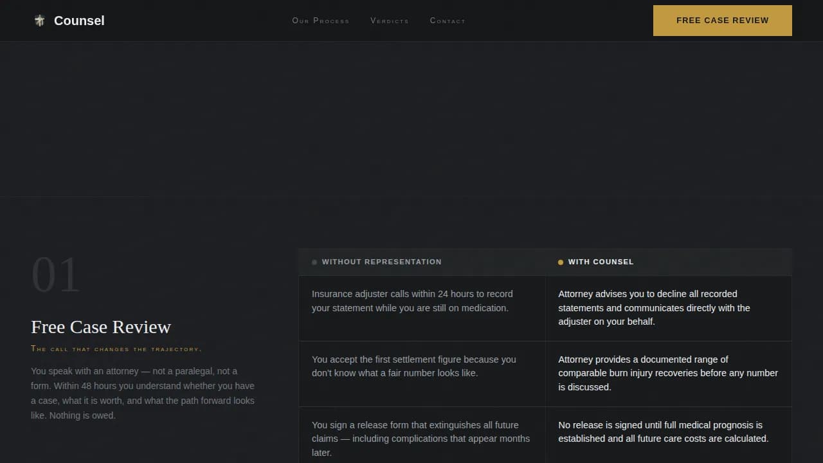Click the intro paragraph starting with You speak

(x=142, y=393)
